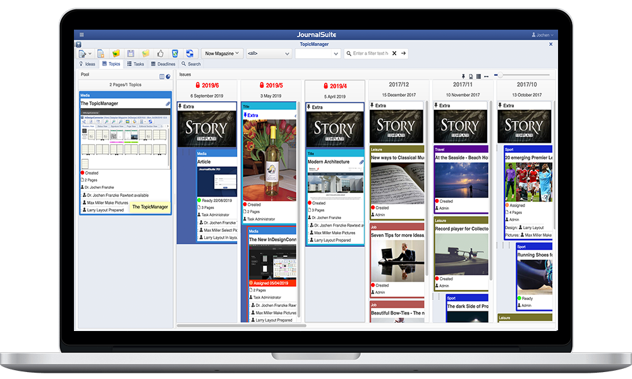Clear the filter text with X button
Viewport: 632px width, 379px height.
(x=394, y=54)
